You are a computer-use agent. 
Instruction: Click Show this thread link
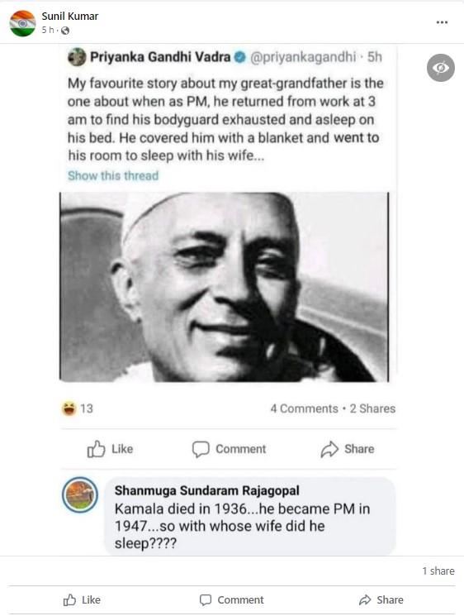[113, 175]
